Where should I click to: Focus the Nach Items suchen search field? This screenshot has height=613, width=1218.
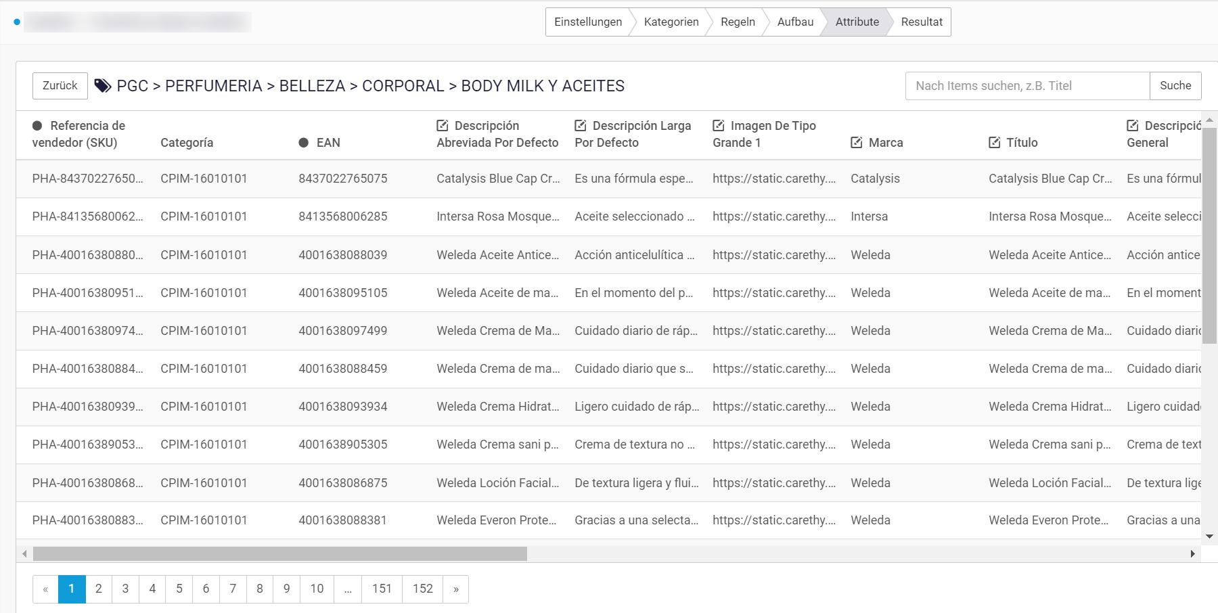pyautogui.click(x=1027, y=86)
